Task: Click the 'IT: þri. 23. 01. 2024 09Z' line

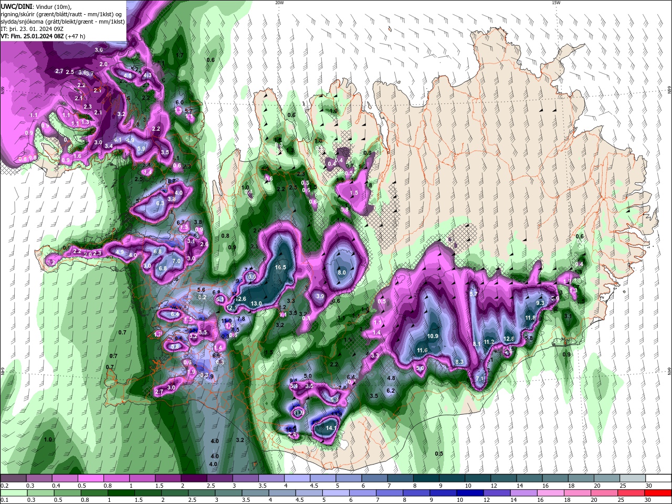Action: tap(33, 29)
